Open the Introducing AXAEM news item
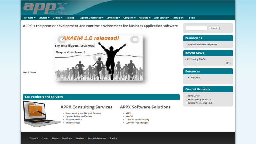The image size is (256, 144). 196,59
